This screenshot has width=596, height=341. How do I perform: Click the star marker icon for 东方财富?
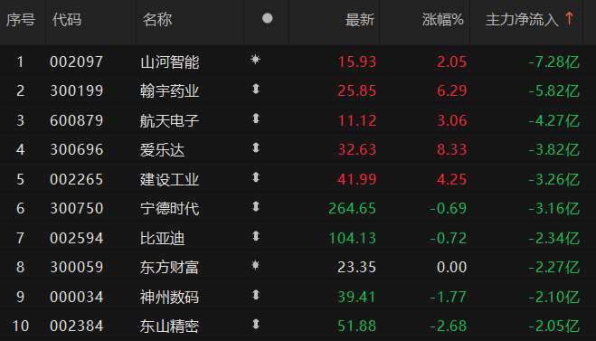pos(255,265)
